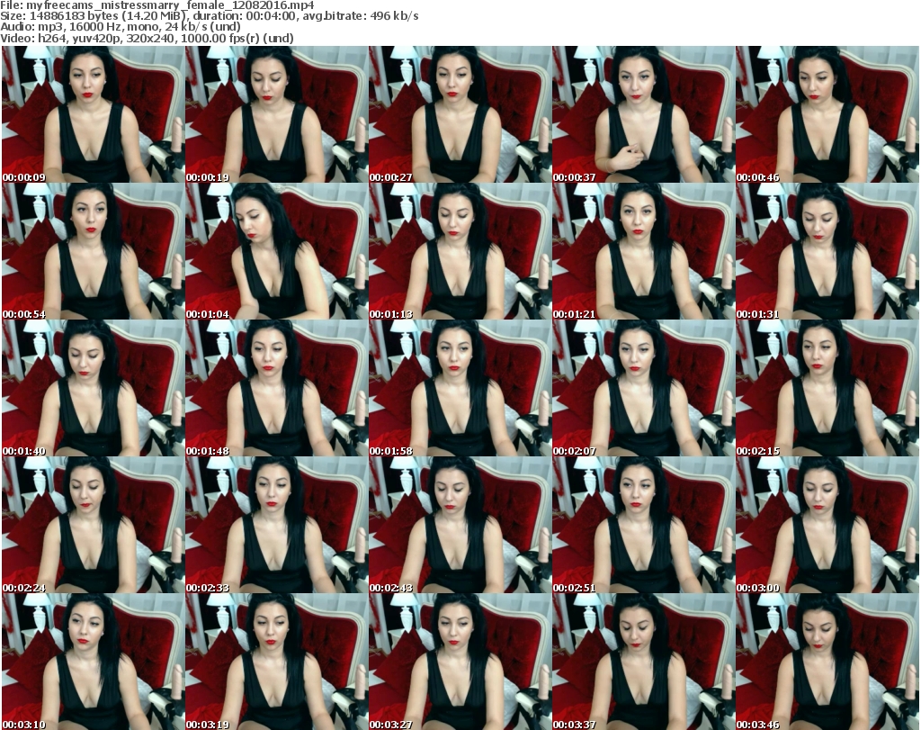Choose the frame timestamped 00:03:00
The image size is (921, 730).
point(827,525)
